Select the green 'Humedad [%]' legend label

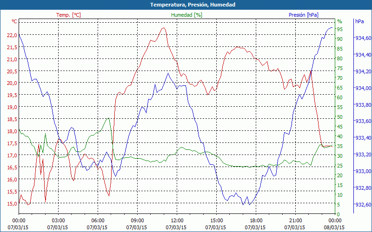pos(186,15)
